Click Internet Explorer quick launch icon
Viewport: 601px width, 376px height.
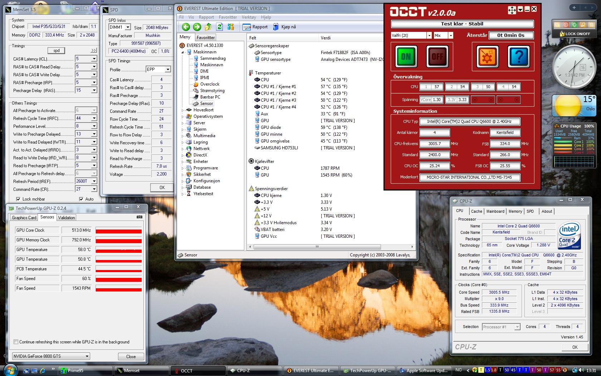43,371
